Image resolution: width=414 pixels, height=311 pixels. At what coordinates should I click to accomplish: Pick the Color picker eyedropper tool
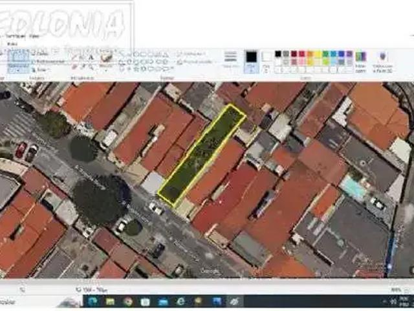(82, 66)
